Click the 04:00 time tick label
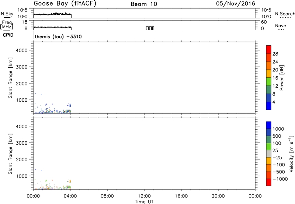The image size is (295, 204). (x=70, y=196)
